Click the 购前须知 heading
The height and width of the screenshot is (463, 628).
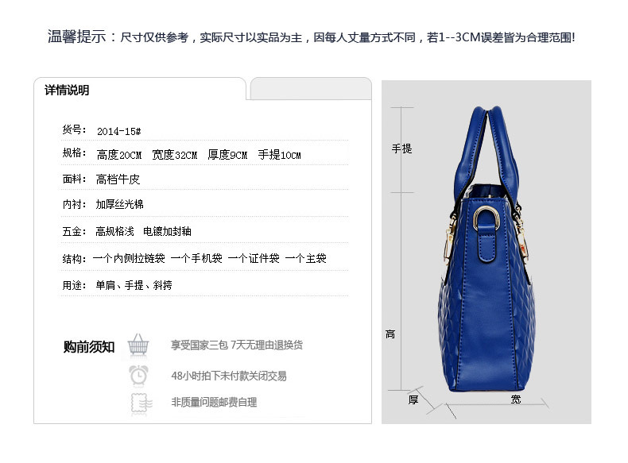tap(89, 346)
